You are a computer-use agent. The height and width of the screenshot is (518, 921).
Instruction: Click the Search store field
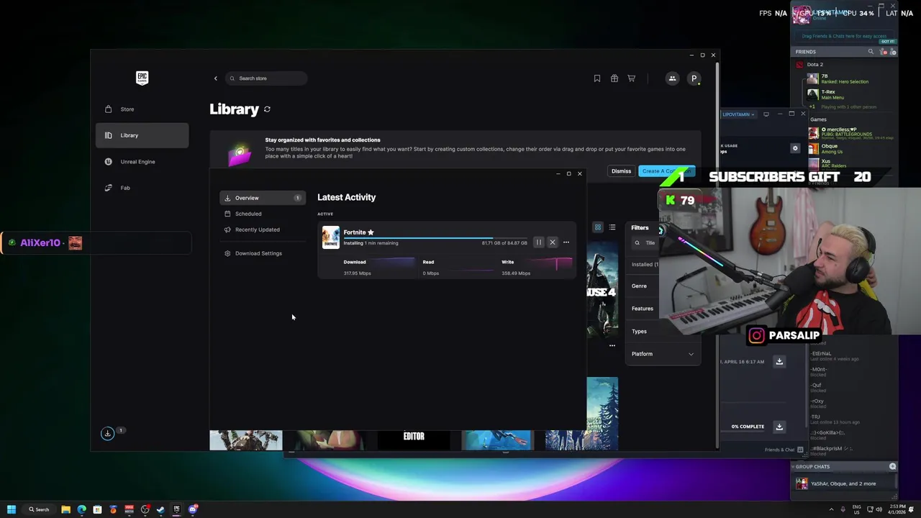coord(266,78)
